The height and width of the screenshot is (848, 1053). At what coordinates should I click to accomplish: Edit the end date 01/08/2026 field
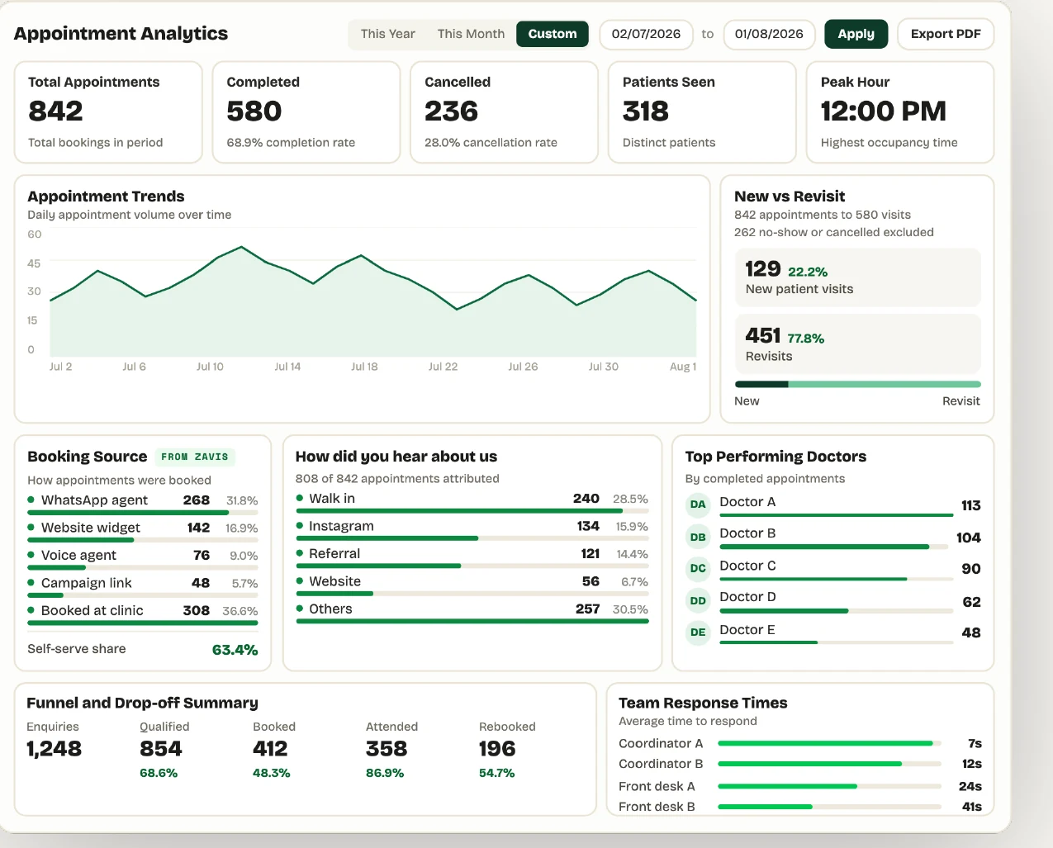(769, 34)
